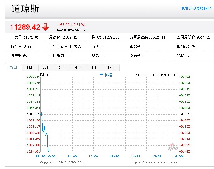Click the -0.46% right axis label
This screenshot has height=169, width=214.
pos(184,151)
